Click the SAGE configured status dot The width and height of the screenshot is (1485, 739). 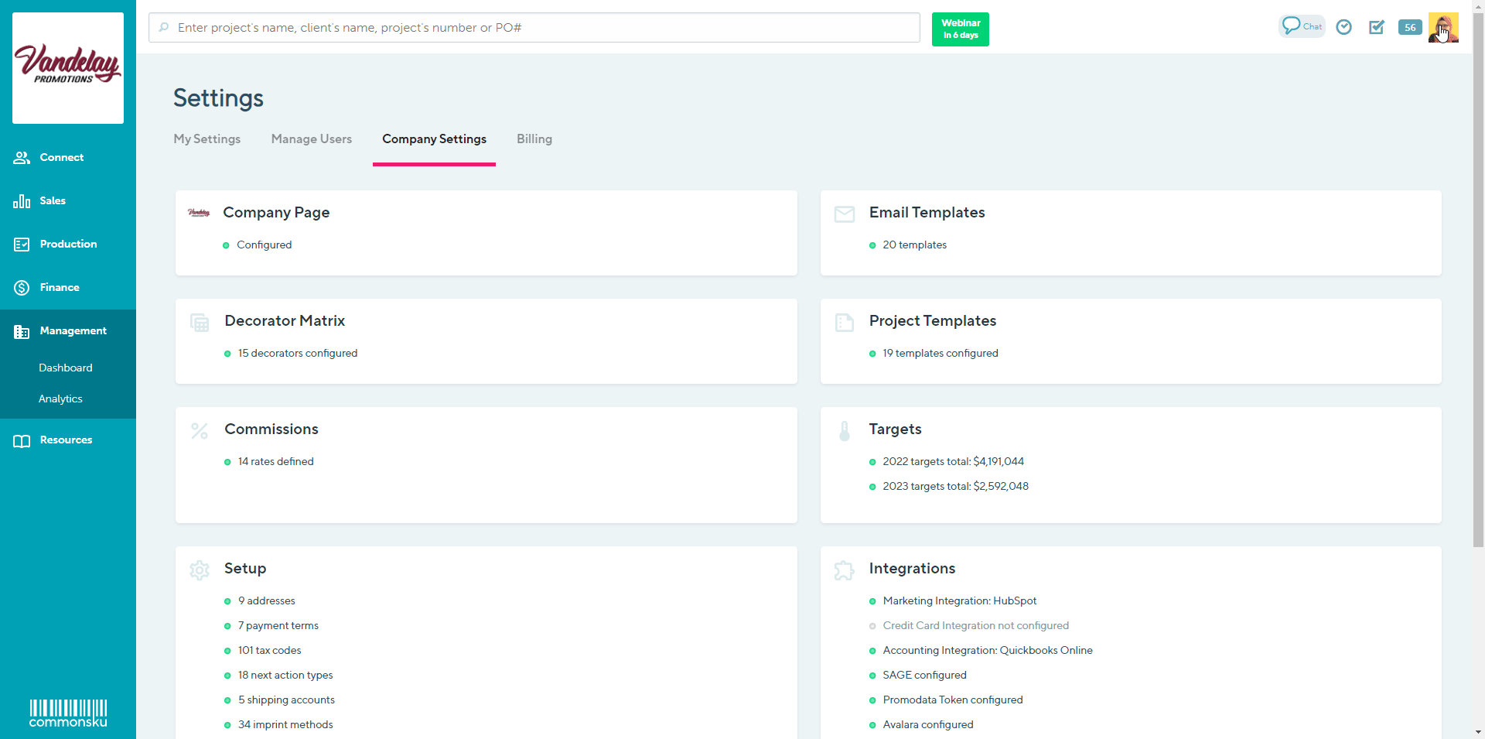[873, 675]
